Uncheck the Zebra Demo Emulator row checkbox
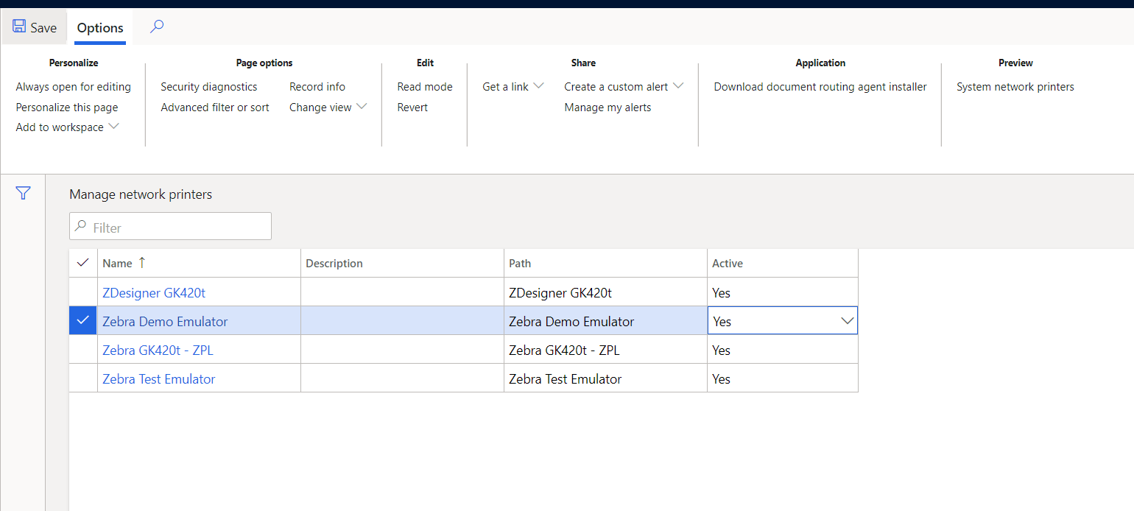 [82, 320]
